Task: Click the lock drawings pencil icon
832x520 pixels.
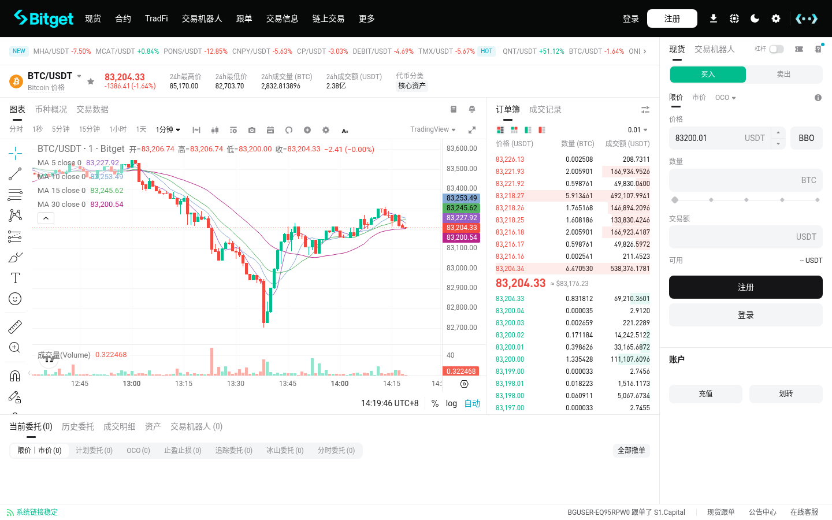Action: tap(15, 397)
